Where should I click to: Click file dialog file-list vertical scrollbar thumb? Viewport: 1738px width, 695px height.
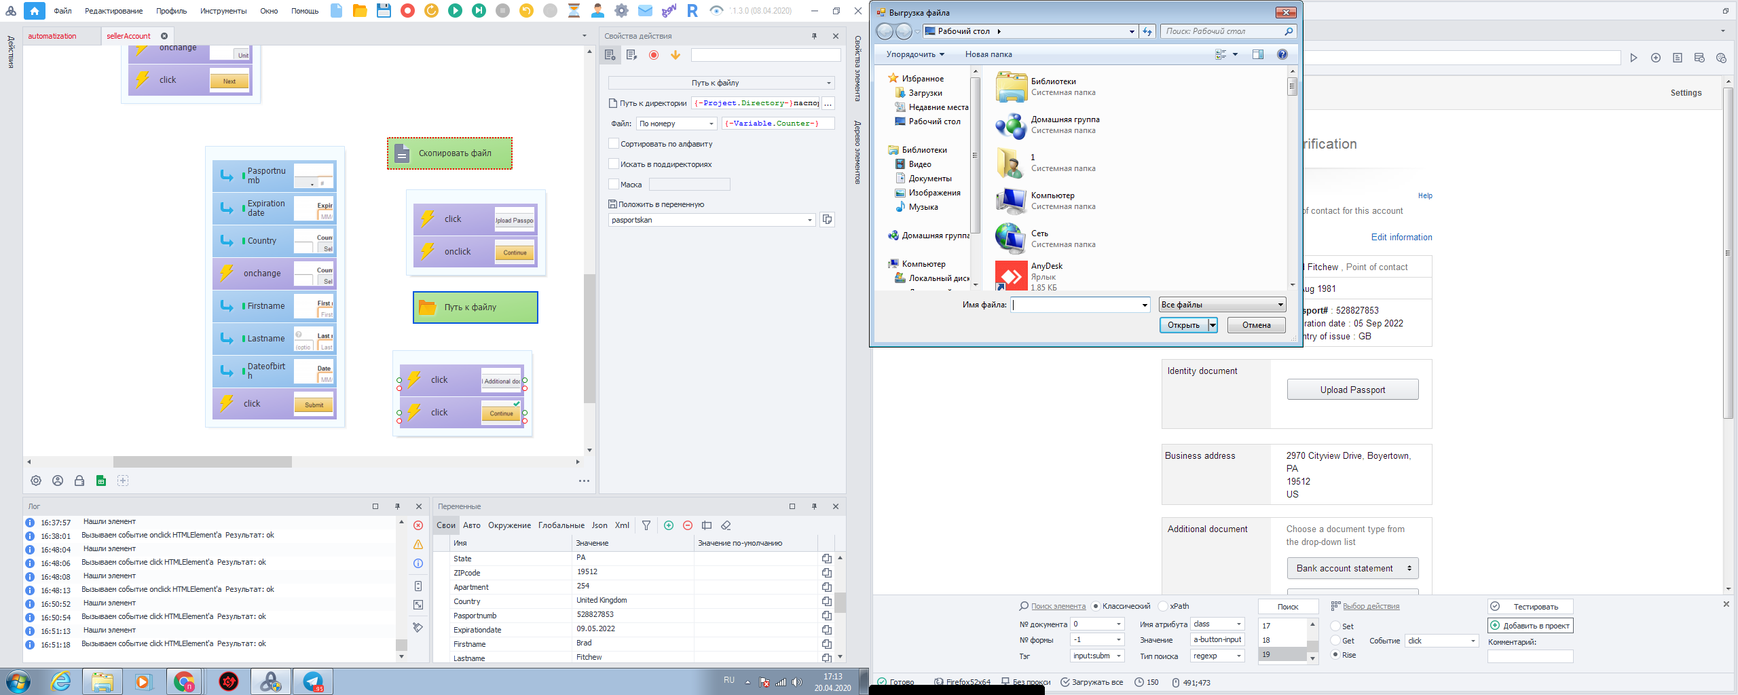(x=1292, y=88)
